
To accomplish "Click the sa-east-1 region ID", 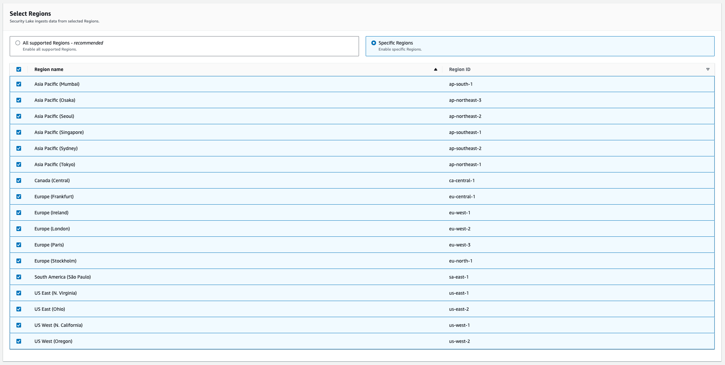I will click(x=459, y=277).
